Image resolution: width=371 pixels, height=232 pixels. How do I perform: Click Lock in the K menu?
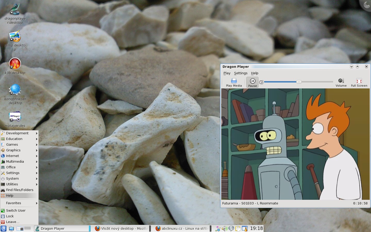pos(19,216)
